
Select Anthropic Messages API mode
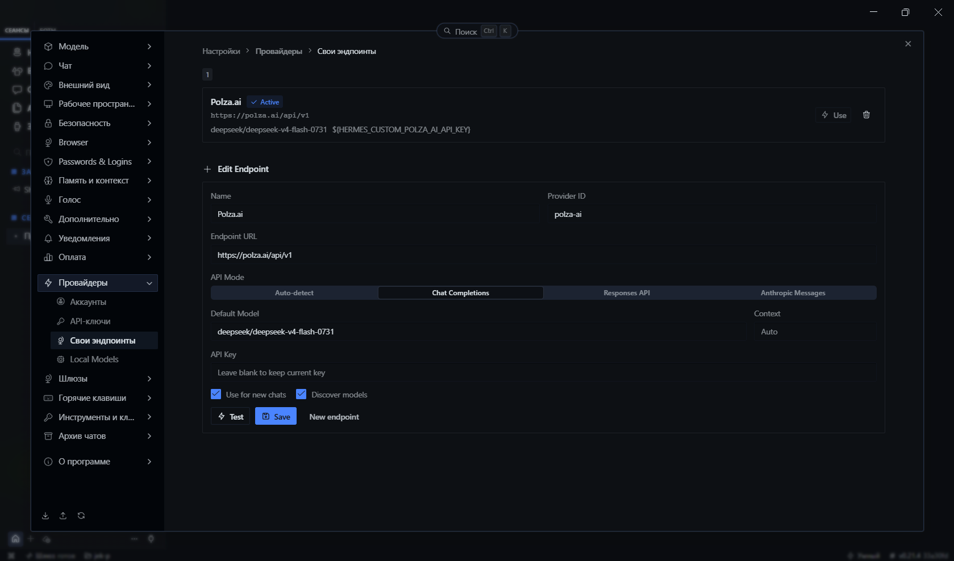793,293
